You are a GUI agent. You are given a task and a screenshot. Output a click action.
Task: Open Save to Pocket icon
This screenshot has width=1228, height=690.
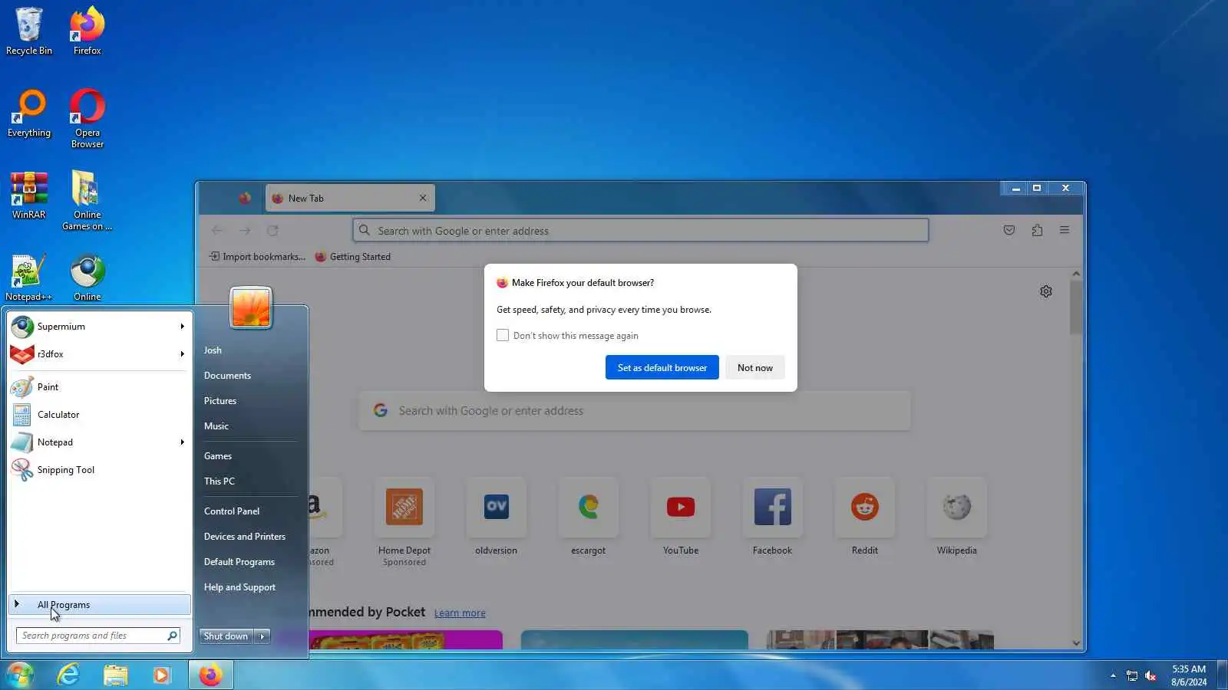point(1009,230)
